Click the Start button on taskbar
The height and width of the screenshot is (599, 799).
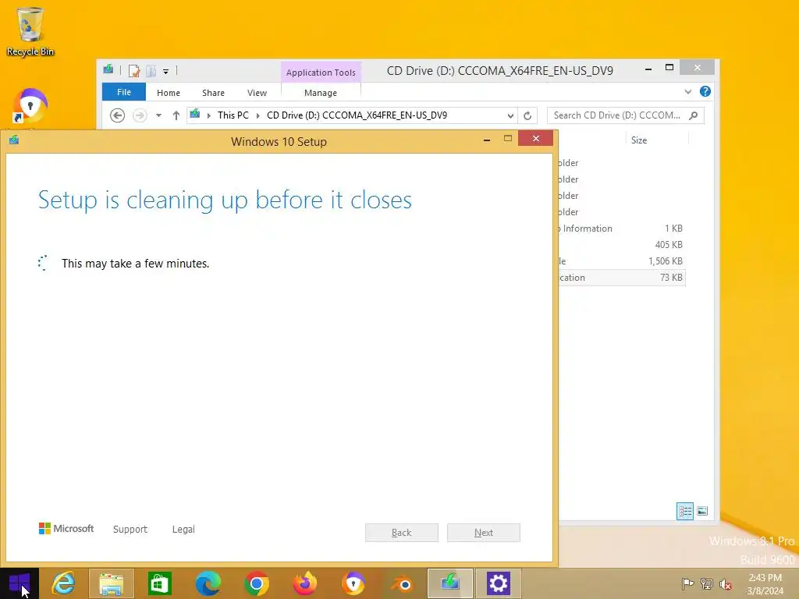(20, 583)
